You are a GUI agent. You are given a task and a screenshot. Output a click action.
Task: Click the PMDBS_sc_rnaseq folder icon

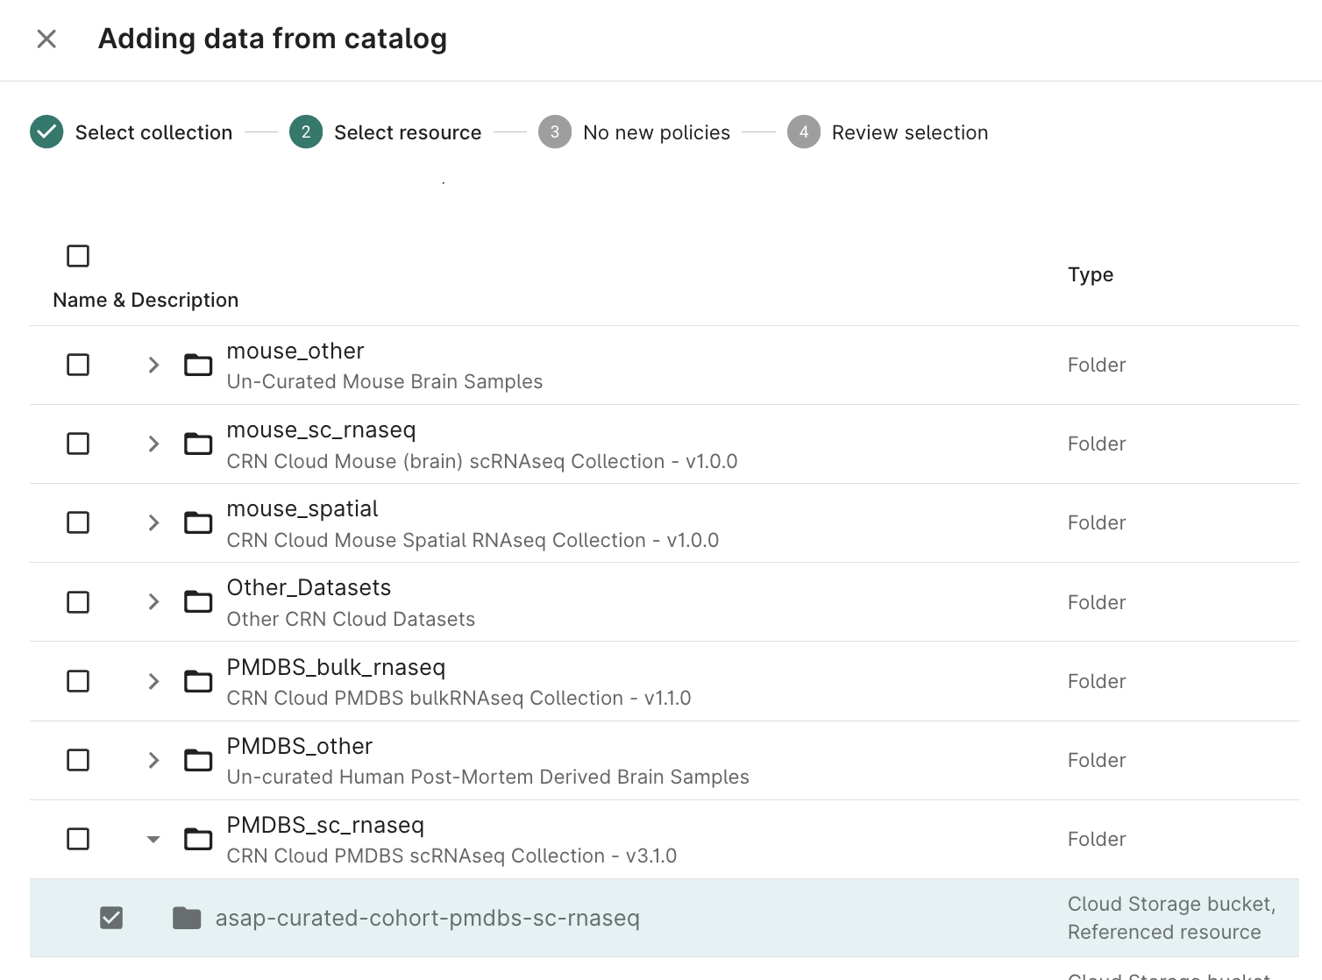(198, 839)
